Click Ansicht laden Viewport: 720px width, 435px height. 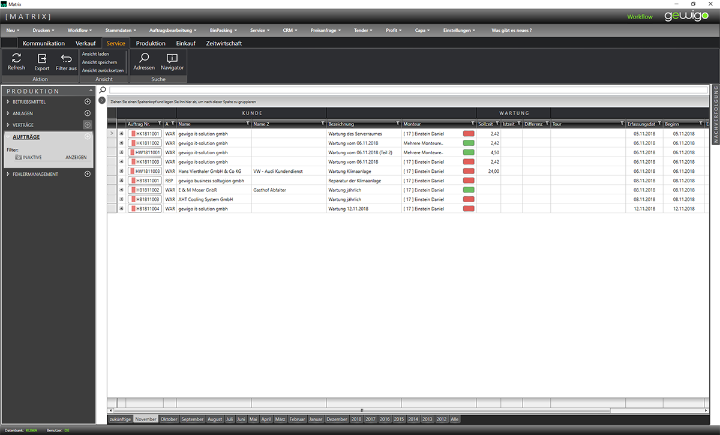pos(95,54)
